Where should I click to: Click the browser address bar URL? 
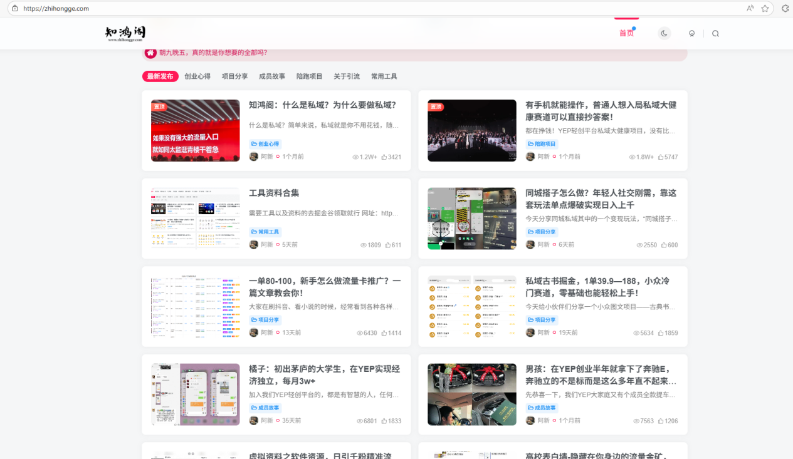(x=56, y=9)
